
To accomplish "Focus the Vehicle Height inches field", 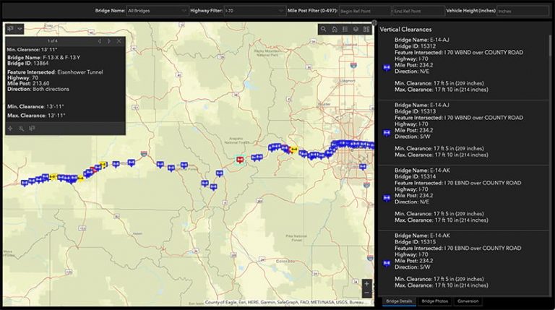I will (522, 11).
